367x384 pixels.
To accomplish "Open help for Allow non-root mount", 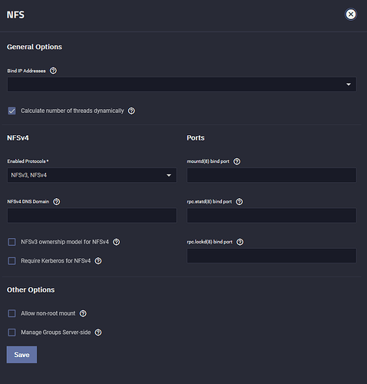I will (x=83, y=313).
